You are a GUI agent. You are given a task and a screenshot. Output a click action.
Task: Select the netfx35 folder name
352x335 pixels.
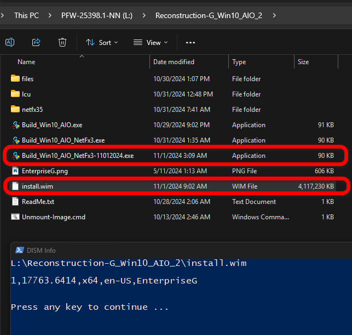32,110
